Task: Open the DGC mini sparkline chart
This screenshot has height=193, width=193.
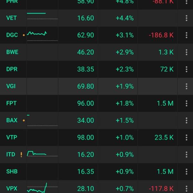Action: (x=42, y=35)
